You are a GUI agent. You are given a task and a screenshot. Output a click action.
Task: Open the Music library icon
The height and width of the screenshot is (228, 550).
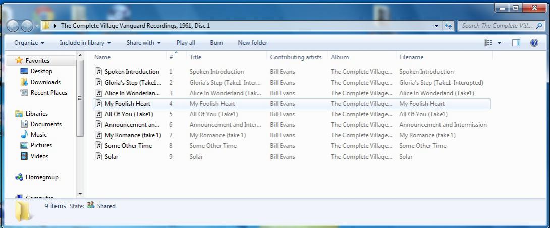point(24,135)
